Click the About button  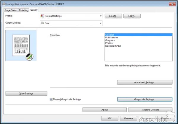tap(104, 110)
